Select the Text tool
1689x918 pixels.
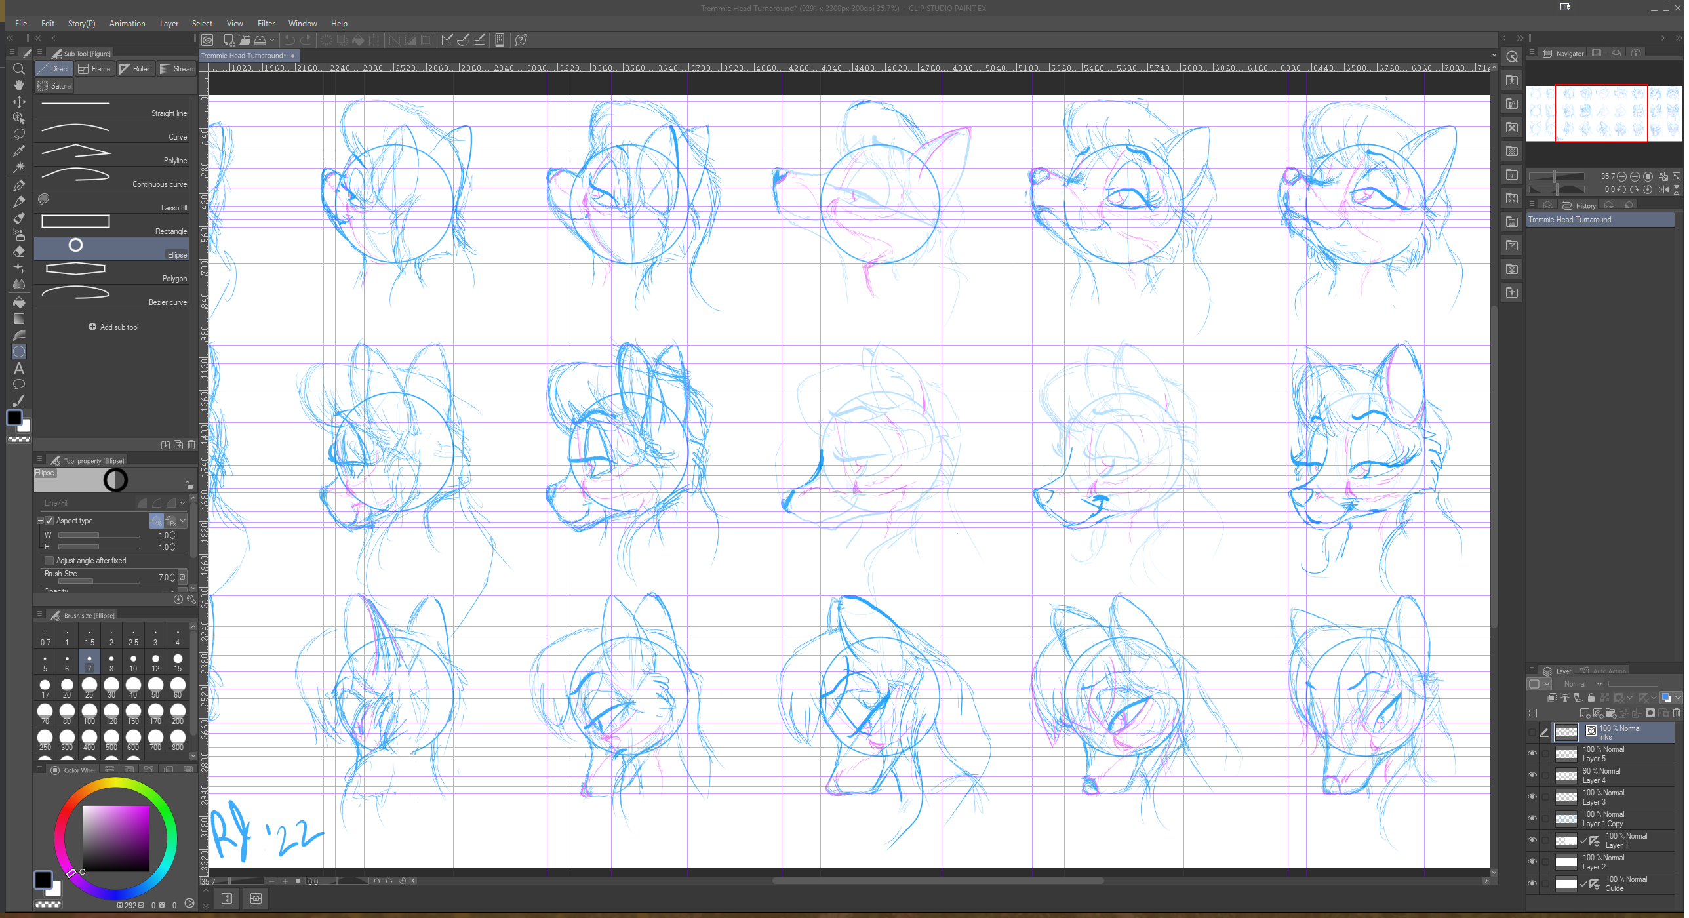tap(19, 369)
